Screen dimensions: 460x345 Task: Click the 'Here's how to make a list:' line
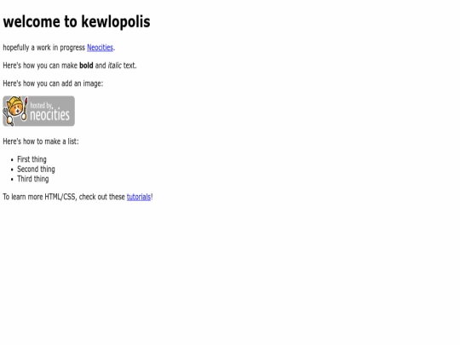pyautogui.click(x=41, y=141)
